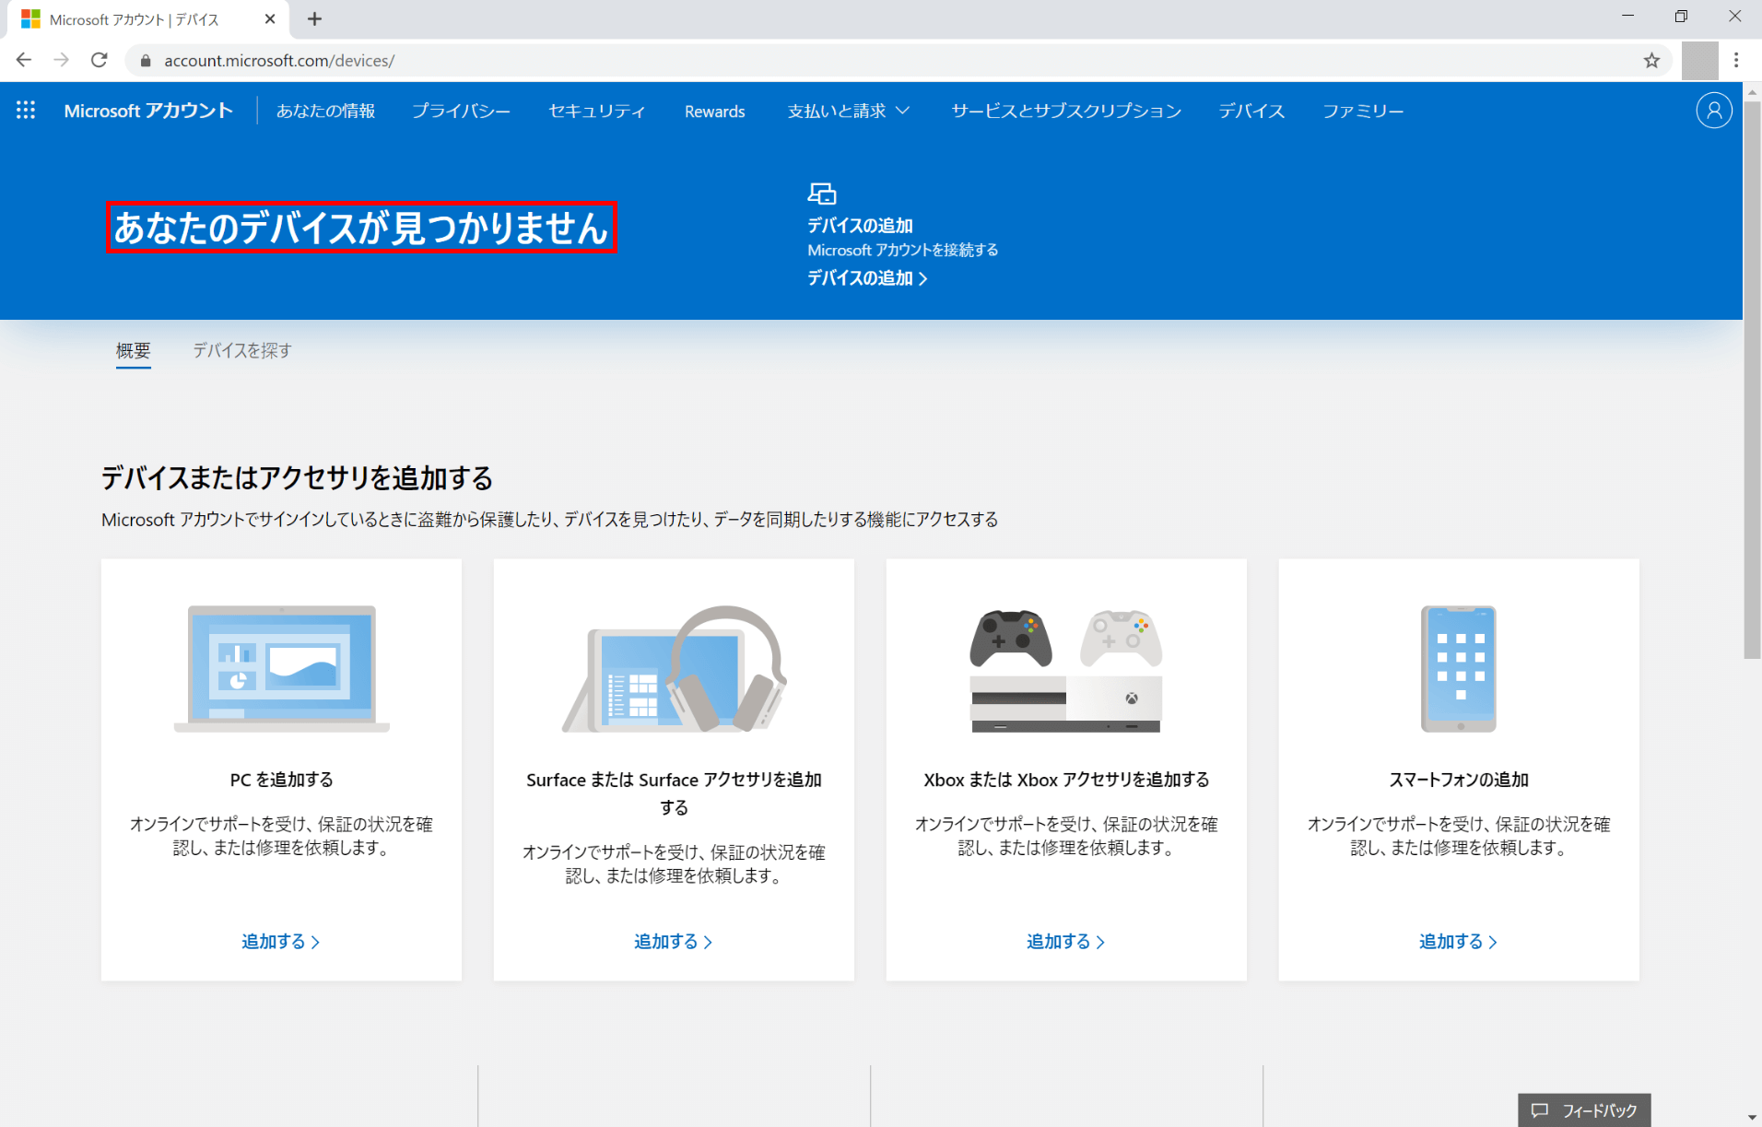Viewport: 1762px width, 1127px height.
Task: Restore down the browser window
Action: click(x=1681, y=17)
